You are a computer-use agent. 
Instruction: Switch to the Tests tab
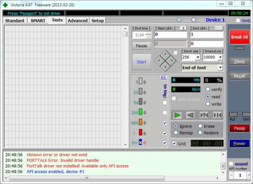click(x=57, y=20)
